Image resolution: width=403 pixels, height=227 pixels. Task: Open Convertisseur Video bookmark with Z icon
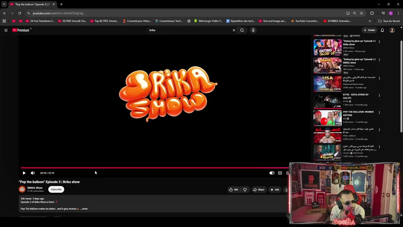137,21
